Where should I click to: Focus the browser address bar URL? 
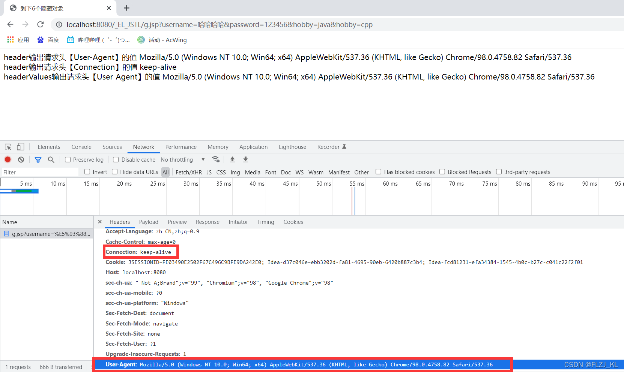[220, 25]
